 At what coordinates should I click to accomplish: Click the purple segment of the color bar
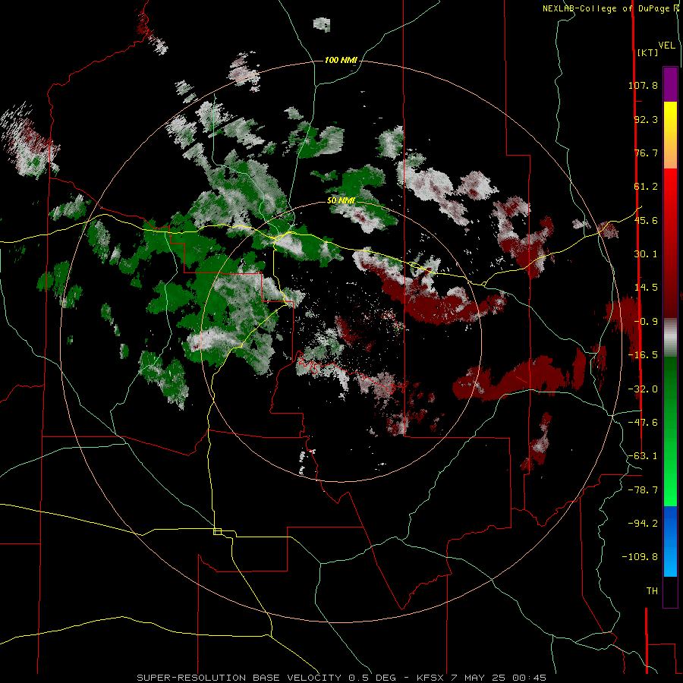(x=670, y=84)
